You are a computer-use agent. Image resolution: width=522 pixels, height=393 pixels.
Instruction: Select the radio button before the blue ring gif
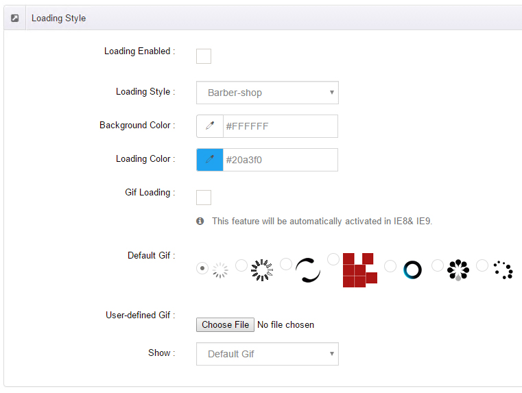click(390, 266)
